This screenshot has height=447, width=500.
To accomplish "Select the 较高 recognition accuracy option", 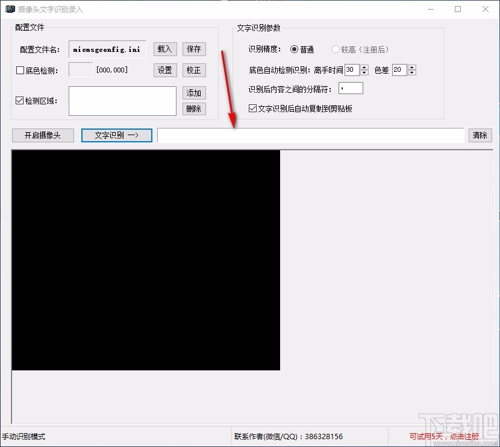I will click(x=336, y=49).
